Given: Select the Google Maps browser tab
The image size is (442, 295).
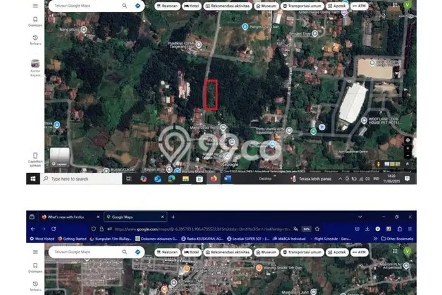Looking at the screenshot, I should (x=136, y=217).
